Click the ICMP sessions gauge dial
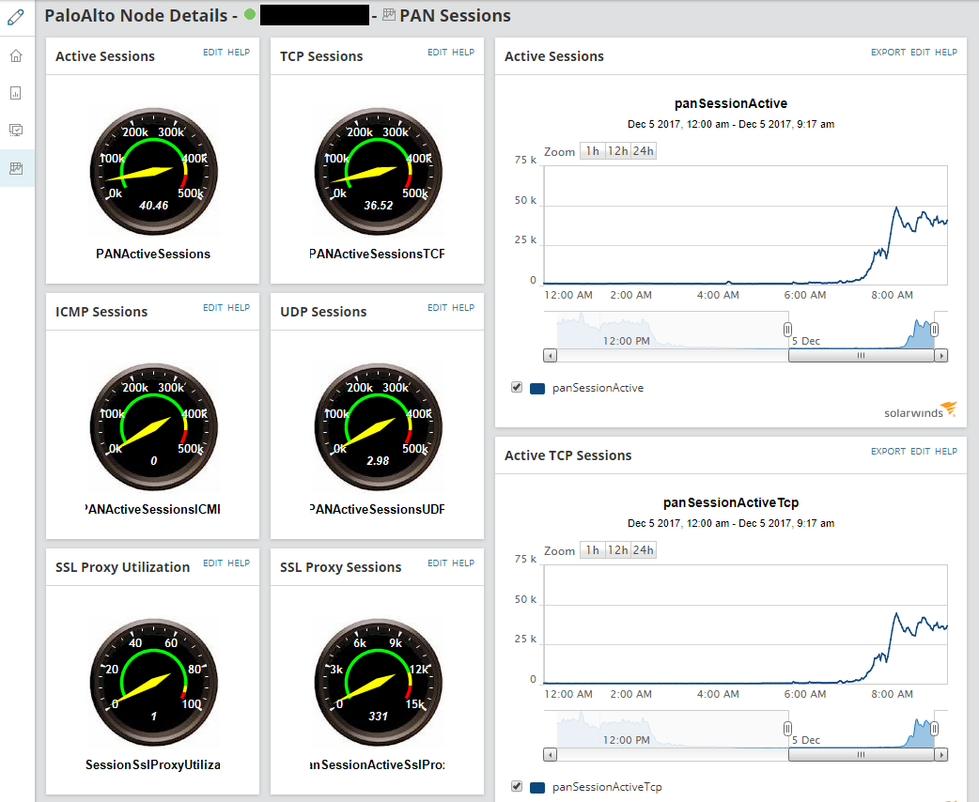 point(153,427)
